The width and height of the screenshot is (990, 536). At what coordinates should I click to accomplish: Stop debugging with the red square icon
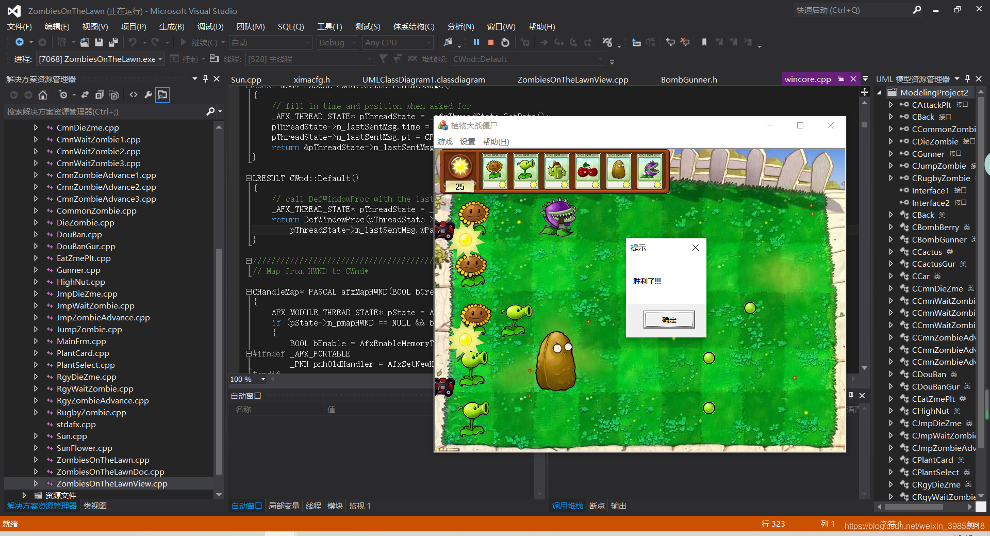pos(491,42)
